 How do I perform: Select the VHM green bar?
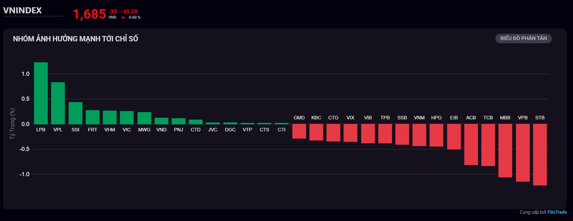click(110, 117)
